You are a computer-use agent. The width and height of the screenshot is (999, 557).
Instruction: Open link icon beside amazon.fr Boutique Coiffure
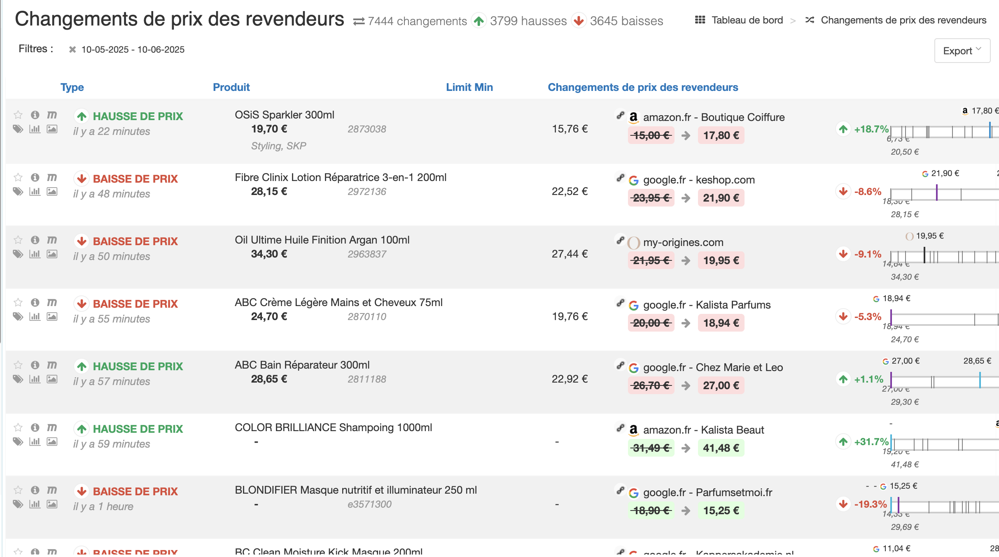[620, 115]
